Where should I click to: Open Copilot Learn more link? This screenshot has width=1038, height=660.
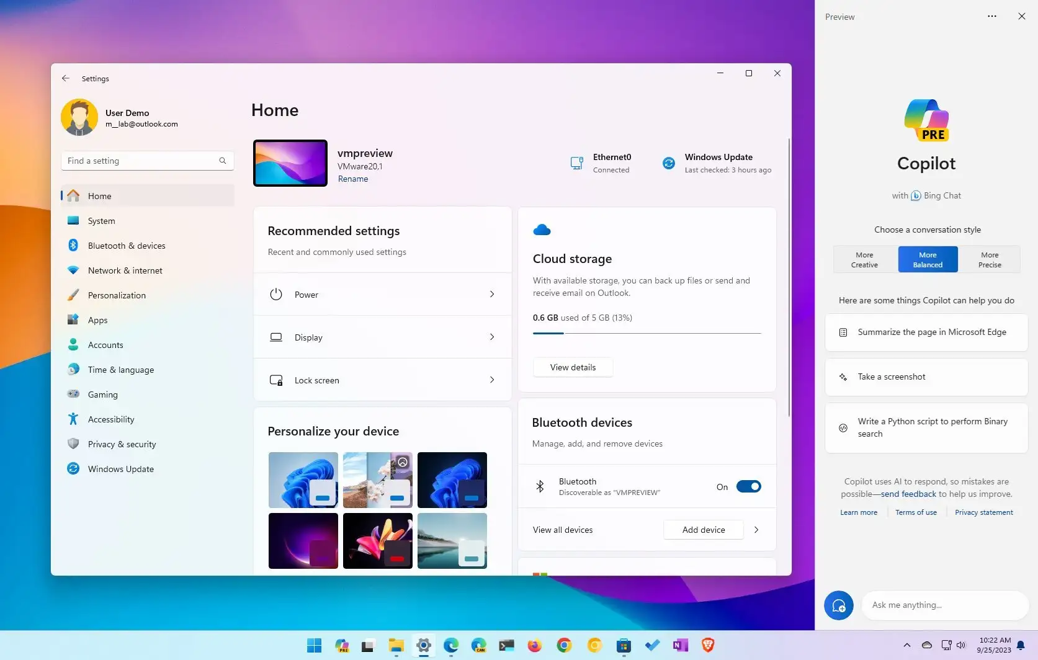pos(859,512)
